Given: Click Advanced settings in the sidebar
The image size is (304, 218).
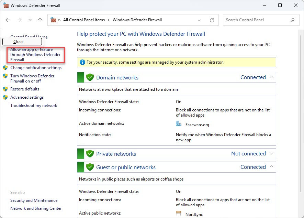Looking at the screenshot, I should pyautogui.click(x=27, y=97).
